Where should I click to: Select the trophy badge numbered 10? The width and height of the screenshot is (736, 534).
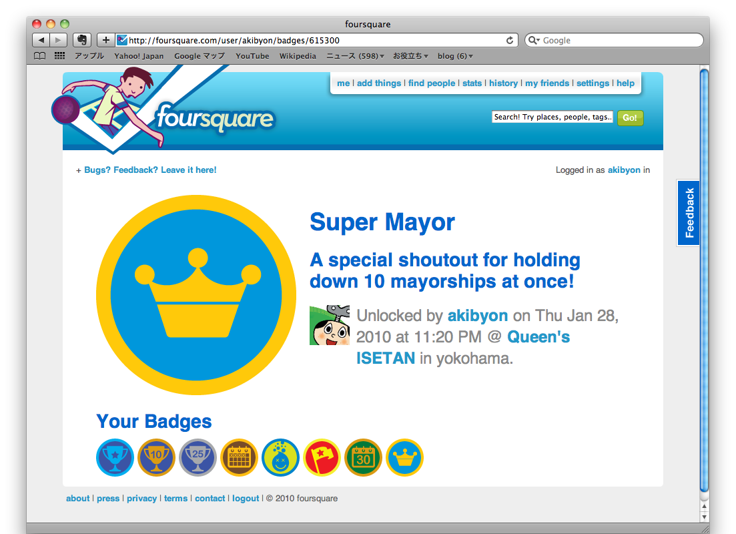click(156, 457)
